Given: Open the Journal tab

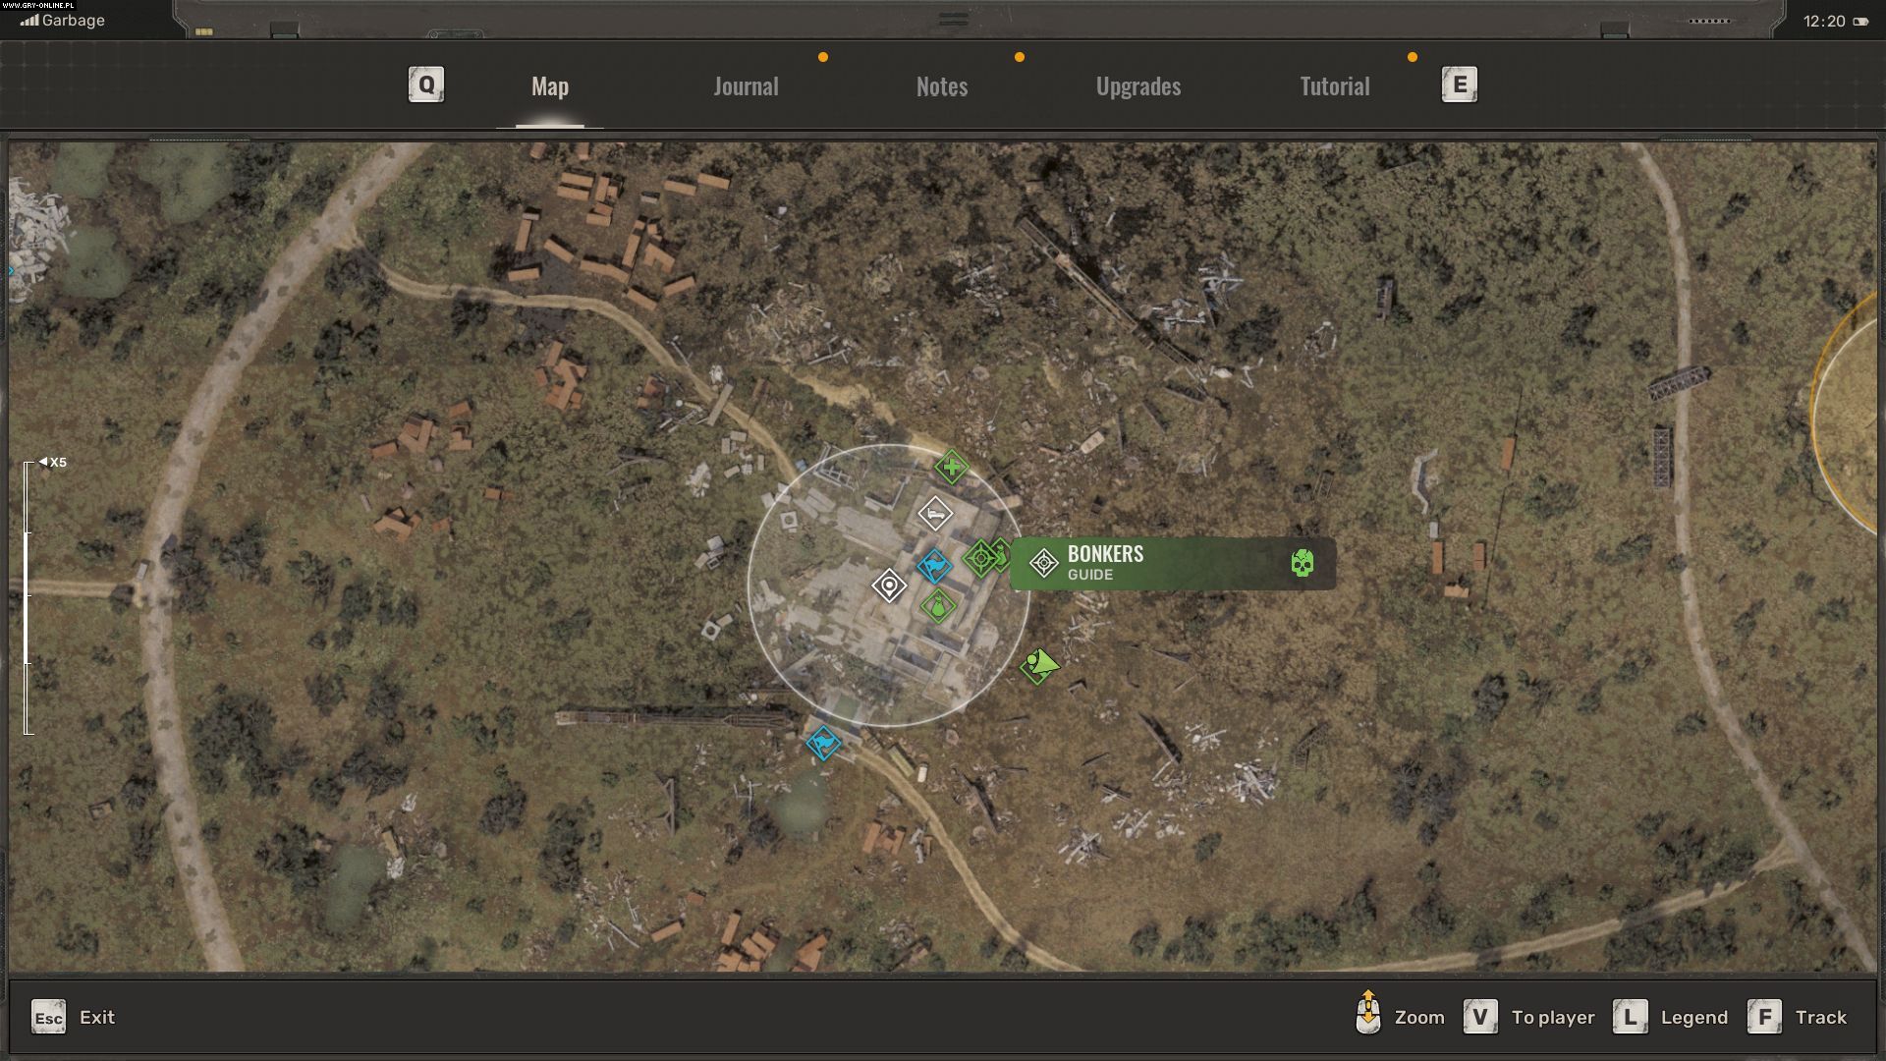Looking at the screenshot, I should coord(746,86).
